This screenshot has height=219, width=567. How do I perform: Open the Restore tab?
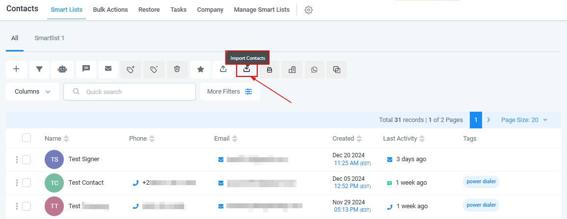click(x=149, y=10)
